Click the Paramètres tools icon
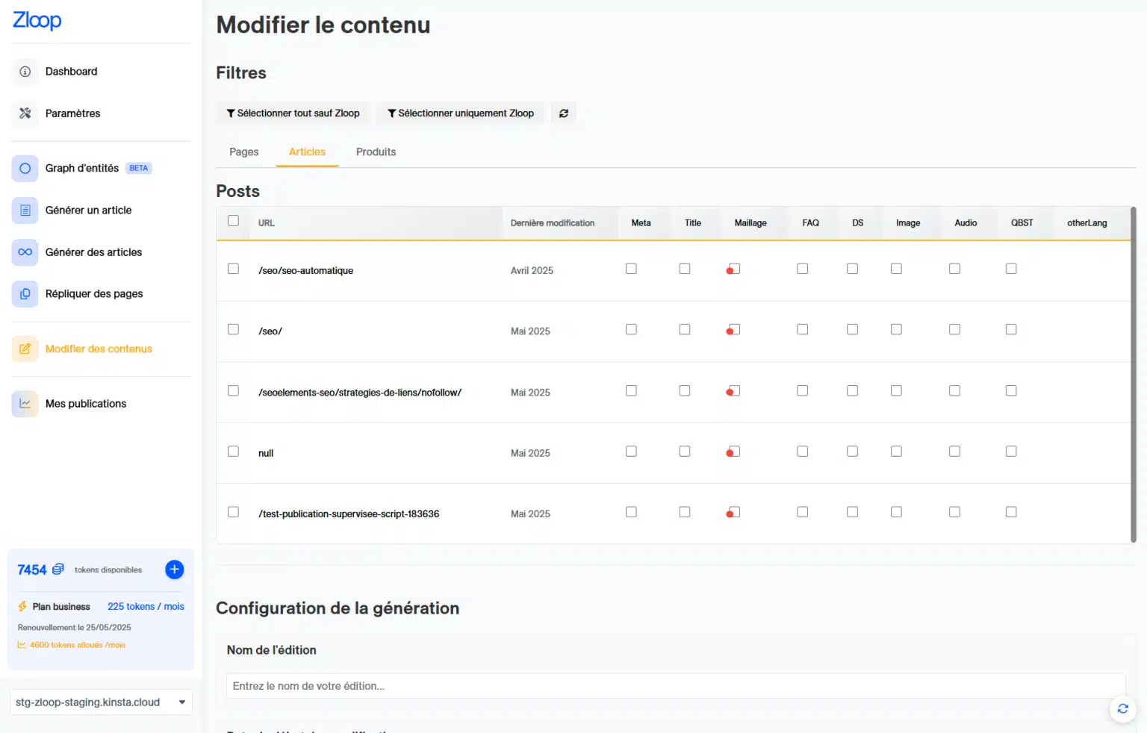 click(25, 113)
